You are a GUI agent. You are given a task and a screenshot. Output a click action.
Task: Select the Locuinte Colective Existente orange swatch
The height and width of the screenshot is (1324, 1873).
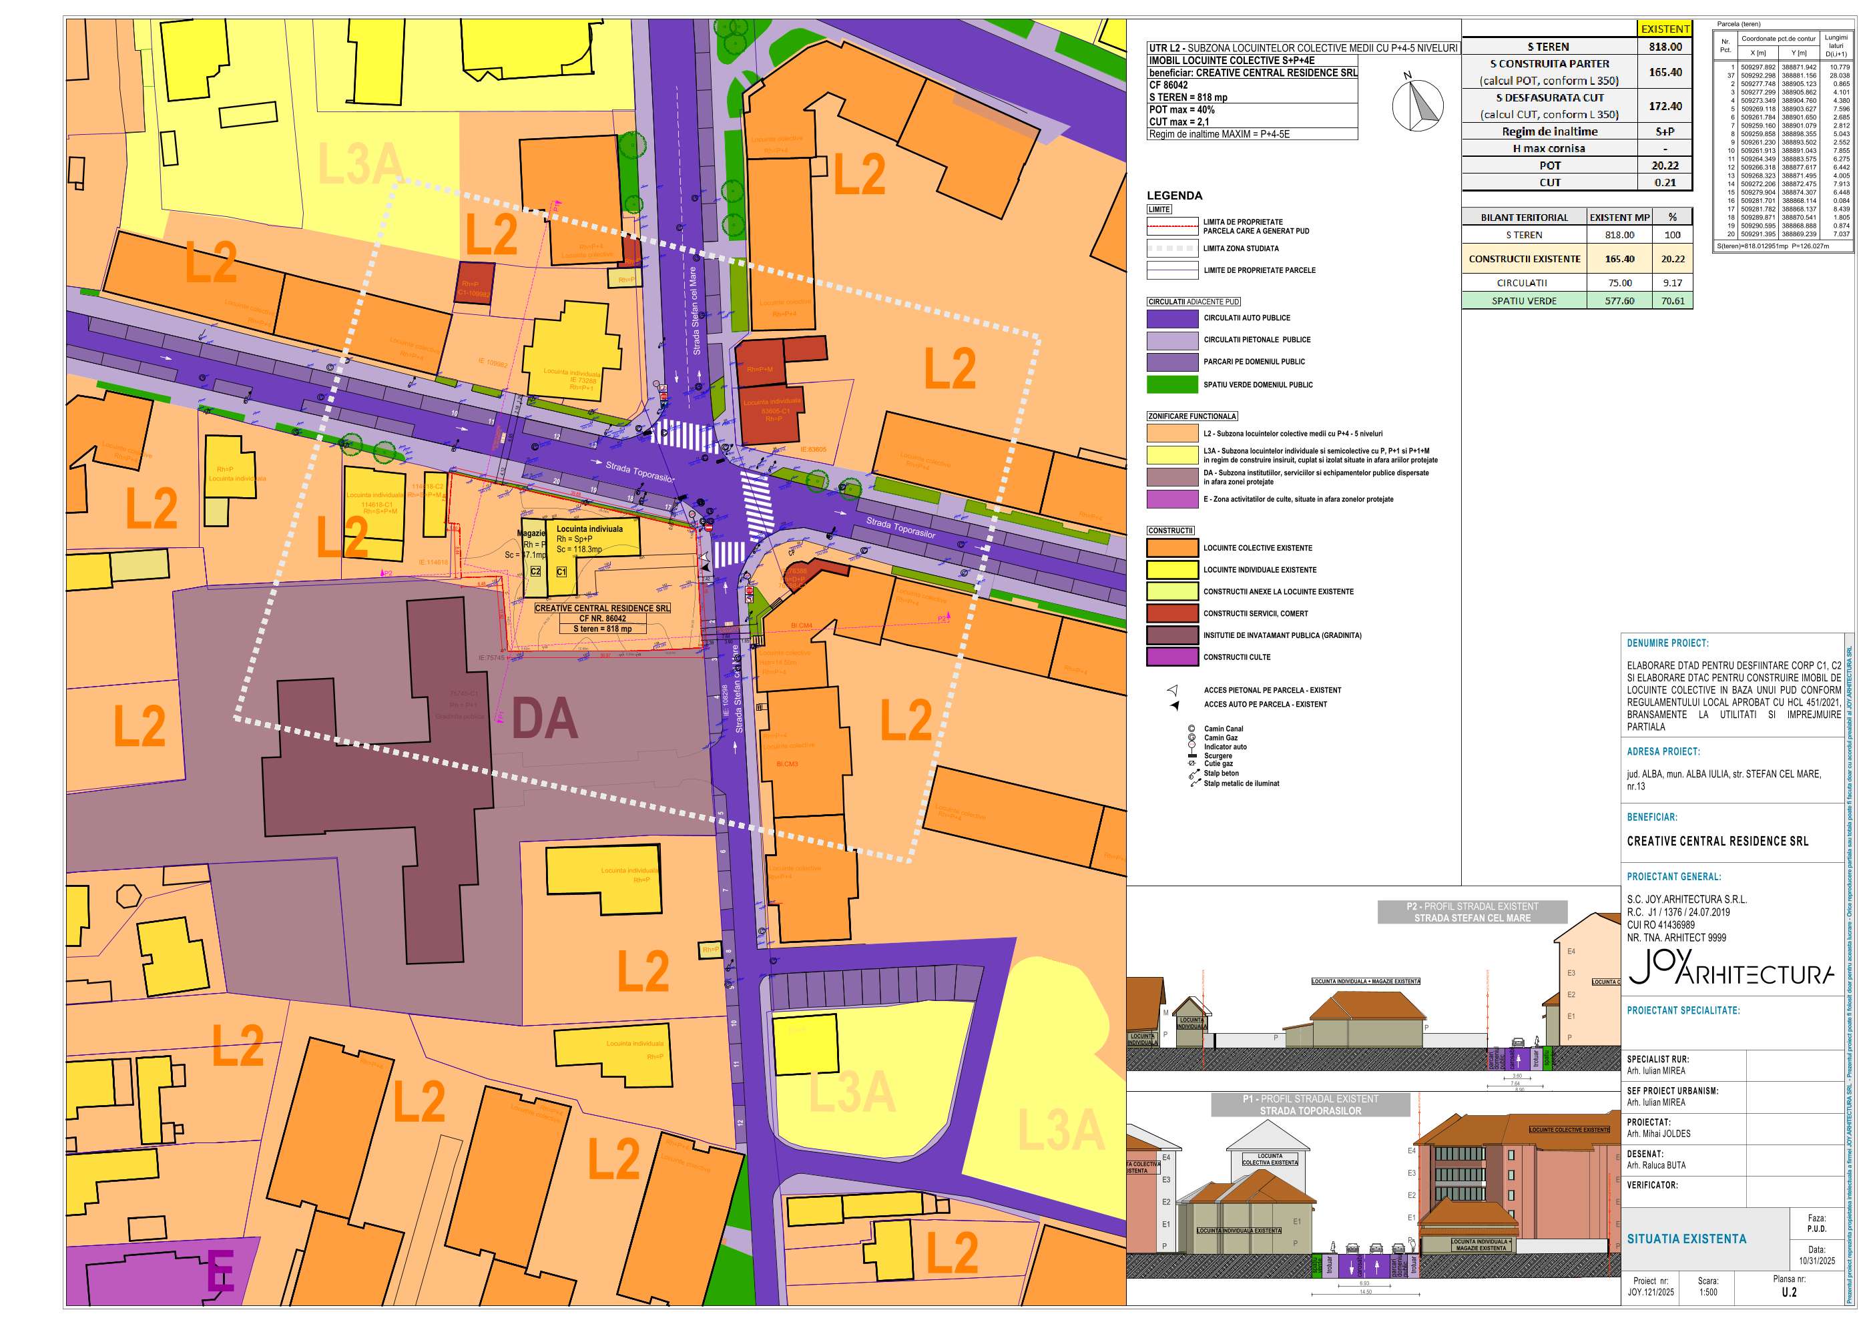pos(1172,548)
